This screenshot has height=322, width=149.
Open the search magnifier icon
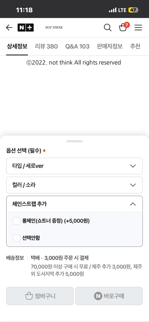108,27
